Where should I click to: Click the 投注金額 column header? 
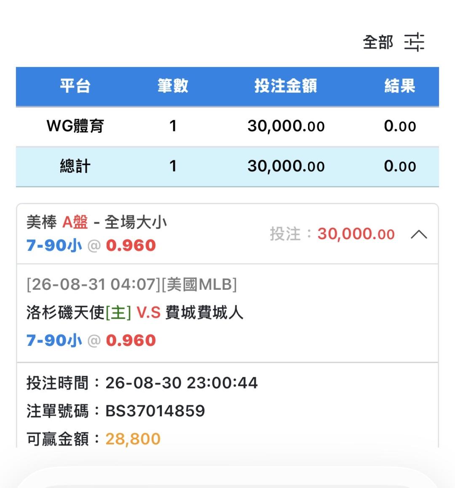point(286,86)
